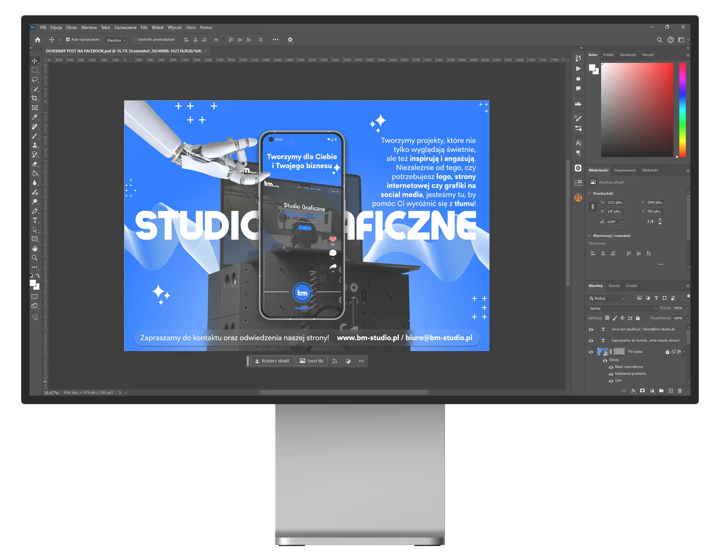Select the Eraser tool
This screenshot has height=560, width=720.
coord(35,164)
